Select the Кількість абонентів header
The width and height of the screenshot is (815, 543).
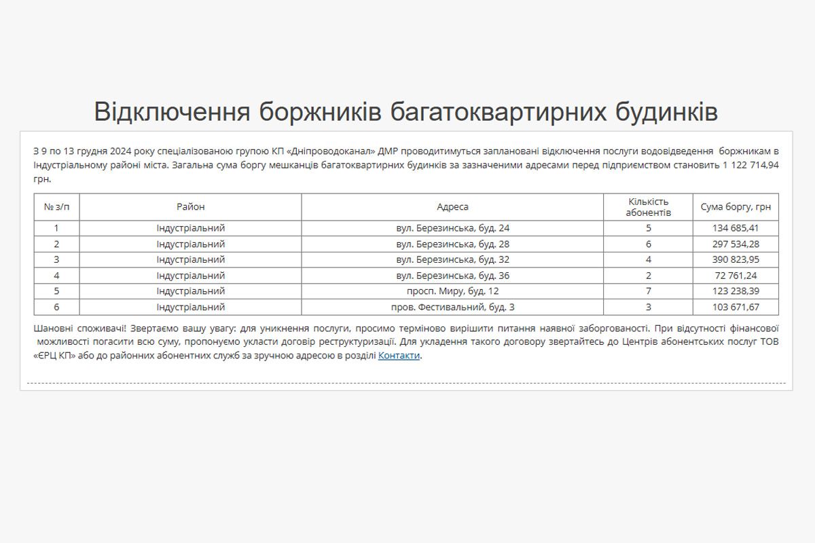(x=647, y=206)
